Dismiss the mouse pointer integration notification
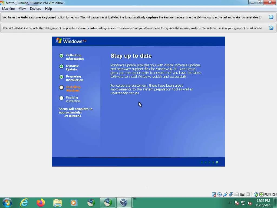277x208 pixels. (x=271, y=28)
